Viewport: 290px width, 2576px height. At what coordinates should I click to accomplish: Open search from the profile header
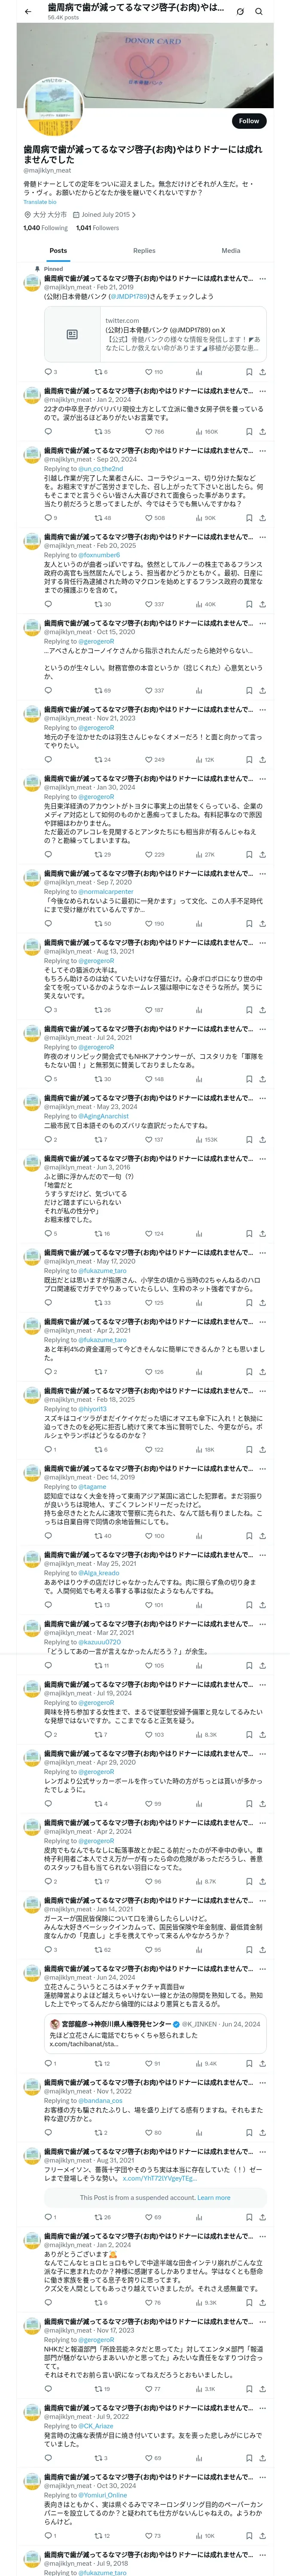259,11
